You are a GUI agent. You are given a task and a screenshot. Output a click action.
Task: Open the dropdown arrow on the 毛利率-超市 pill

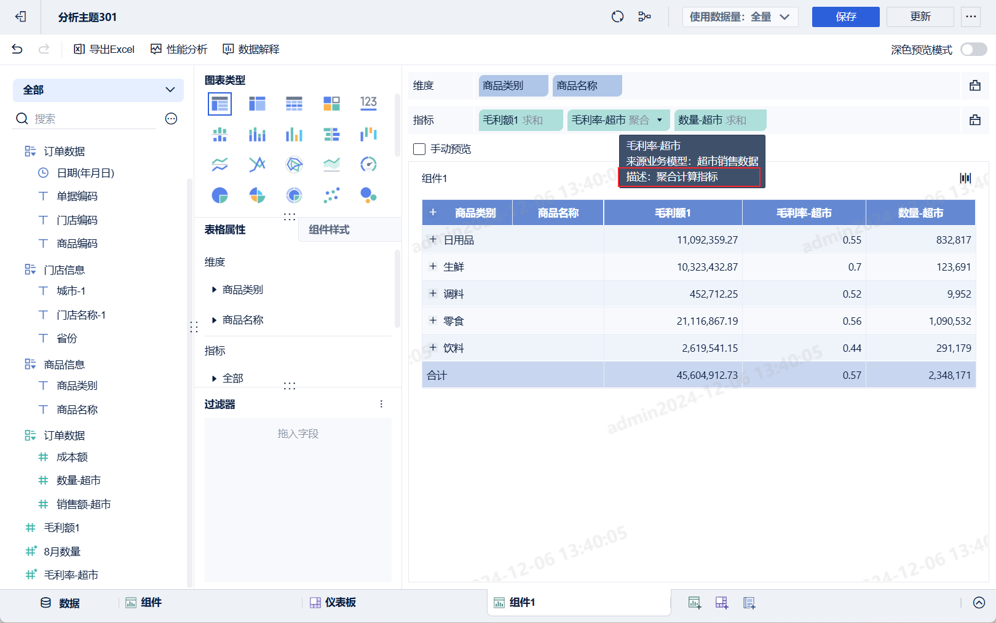(x=660, y=120)
